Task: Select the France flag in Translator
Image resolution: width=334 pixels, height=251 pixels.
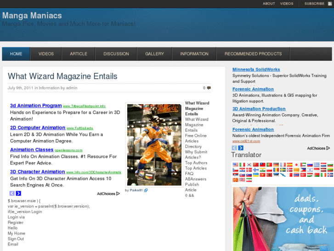Action: coord(283,165)
